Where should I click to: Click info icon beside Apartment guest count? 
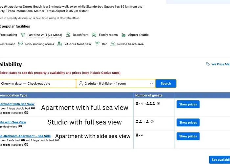[x=158, y=103]
